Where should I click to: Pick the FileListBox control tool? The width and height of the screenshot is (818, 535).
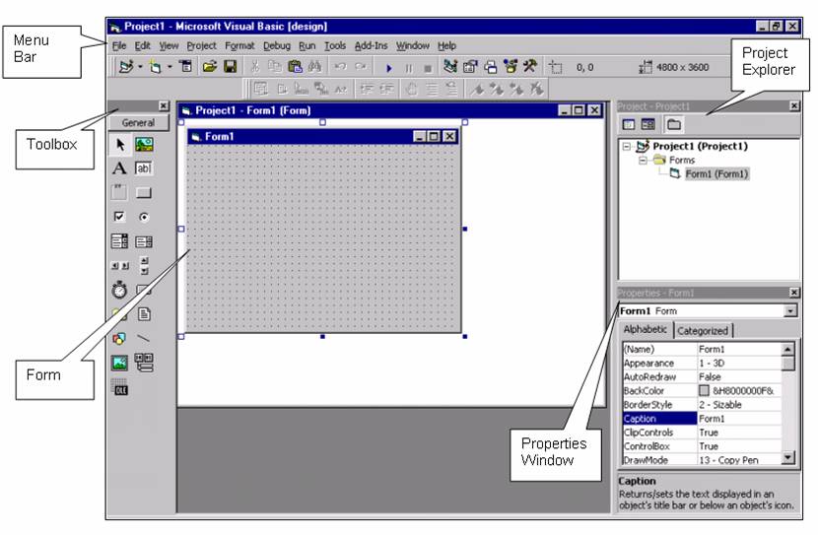click(144, 314)
